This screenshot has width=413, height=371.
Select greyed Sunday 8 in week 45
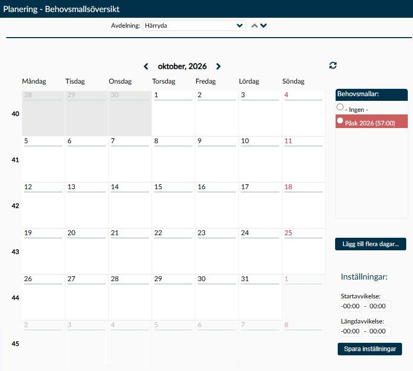[x=303, y=343]
